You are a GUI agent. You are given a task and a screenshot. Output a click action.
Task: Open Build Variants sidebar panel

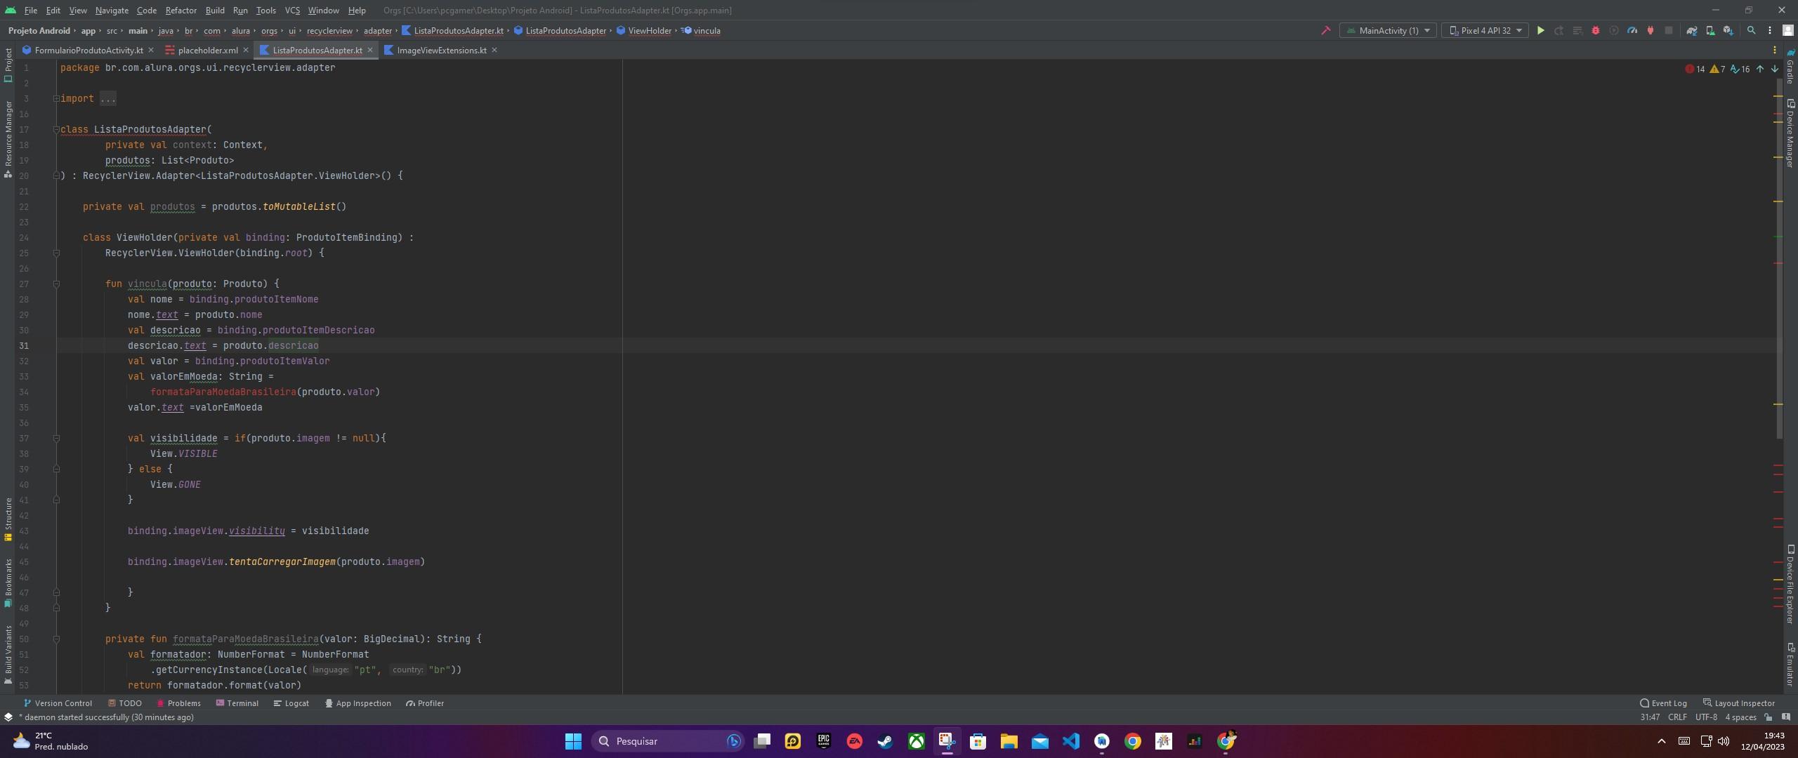[8, 654]
